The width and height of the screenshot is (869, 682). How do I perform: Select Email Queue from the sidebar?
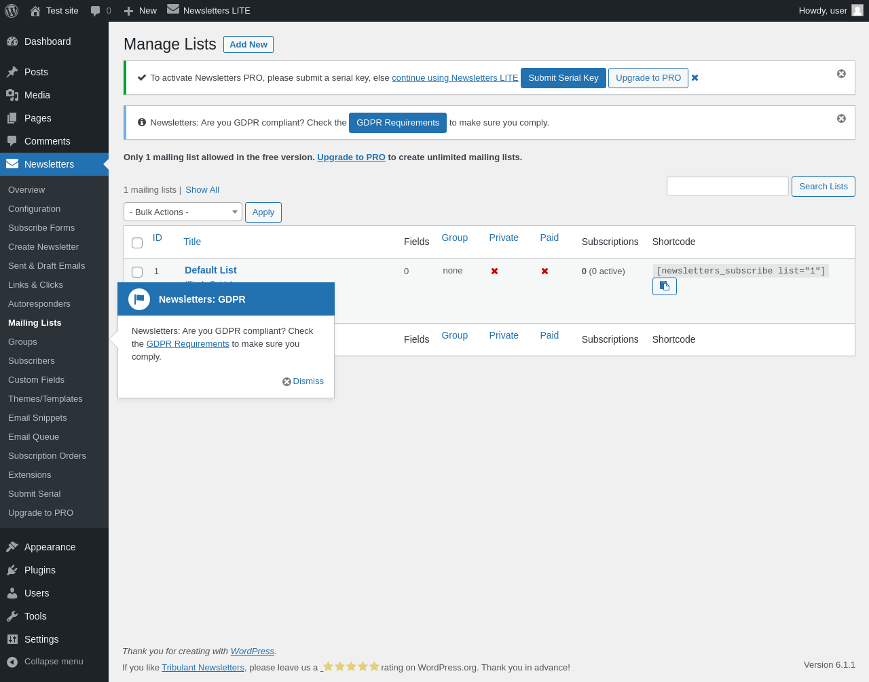click(x=33, y=437)
